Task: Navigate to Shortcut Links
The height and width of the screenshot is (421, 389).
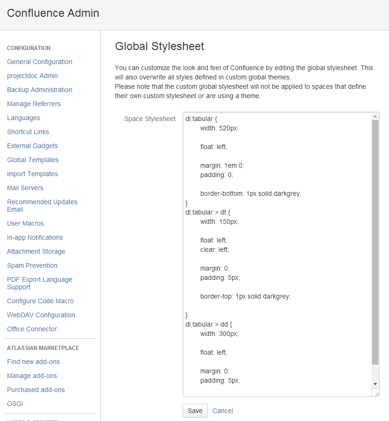Action: (28, 132)
